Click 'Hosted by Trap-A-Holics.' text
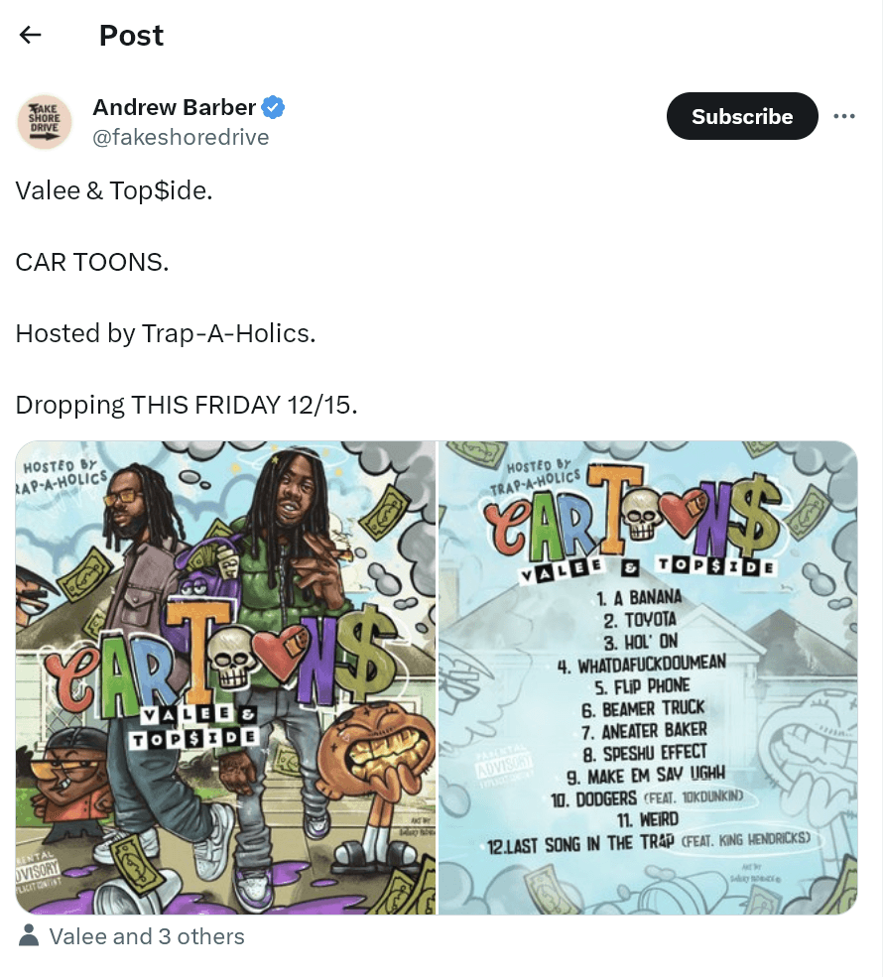This screenshot has width=885, height=977. (x=166, y=333)
